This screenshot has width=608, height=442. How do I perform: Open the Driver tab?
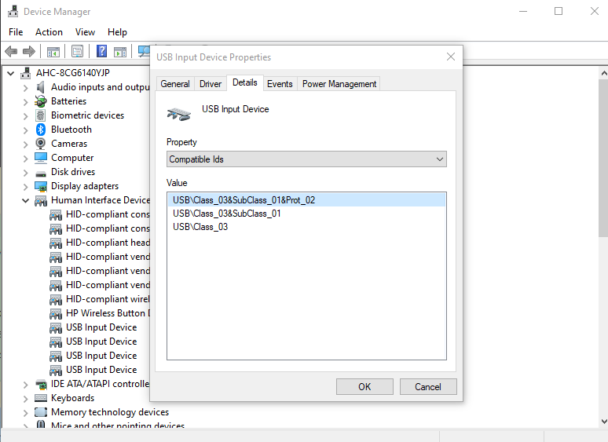pos(211,84)
